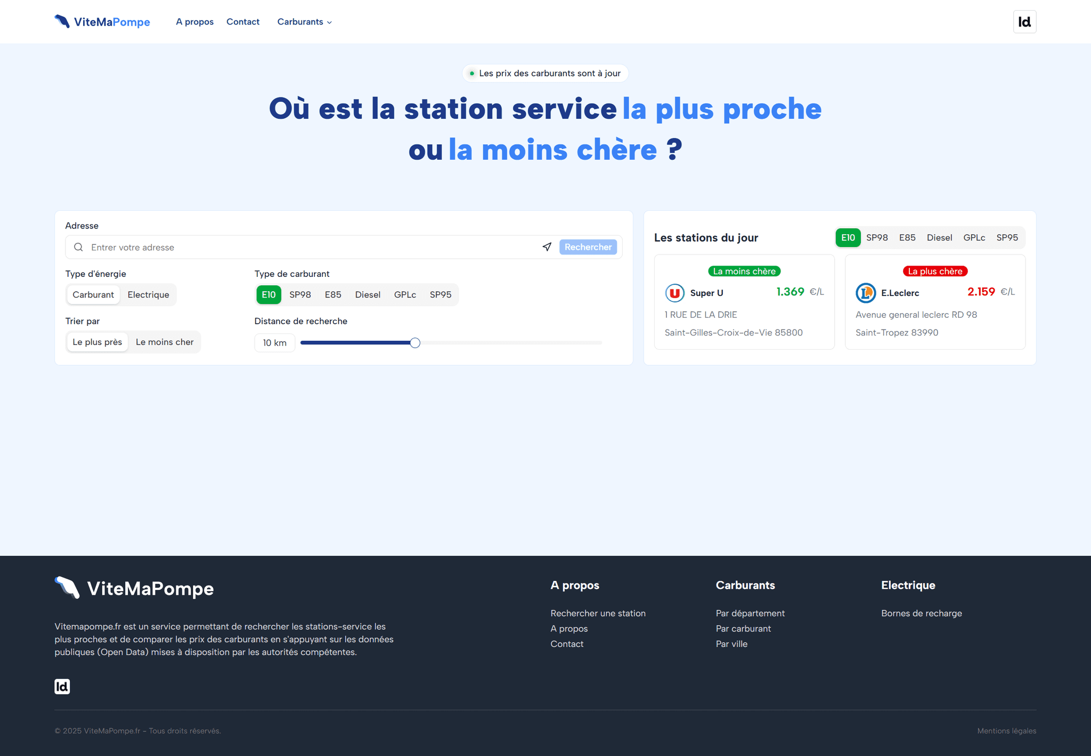The width and height of the screenshot is (1091, 756).
Task: Click the 'ld' badge icon in footer
Action: (62, 686)
